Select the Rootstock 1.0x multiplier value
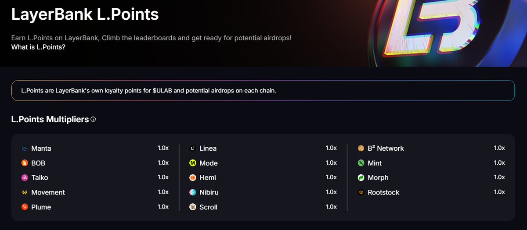 pyautogui.click(x=499, y=192)
